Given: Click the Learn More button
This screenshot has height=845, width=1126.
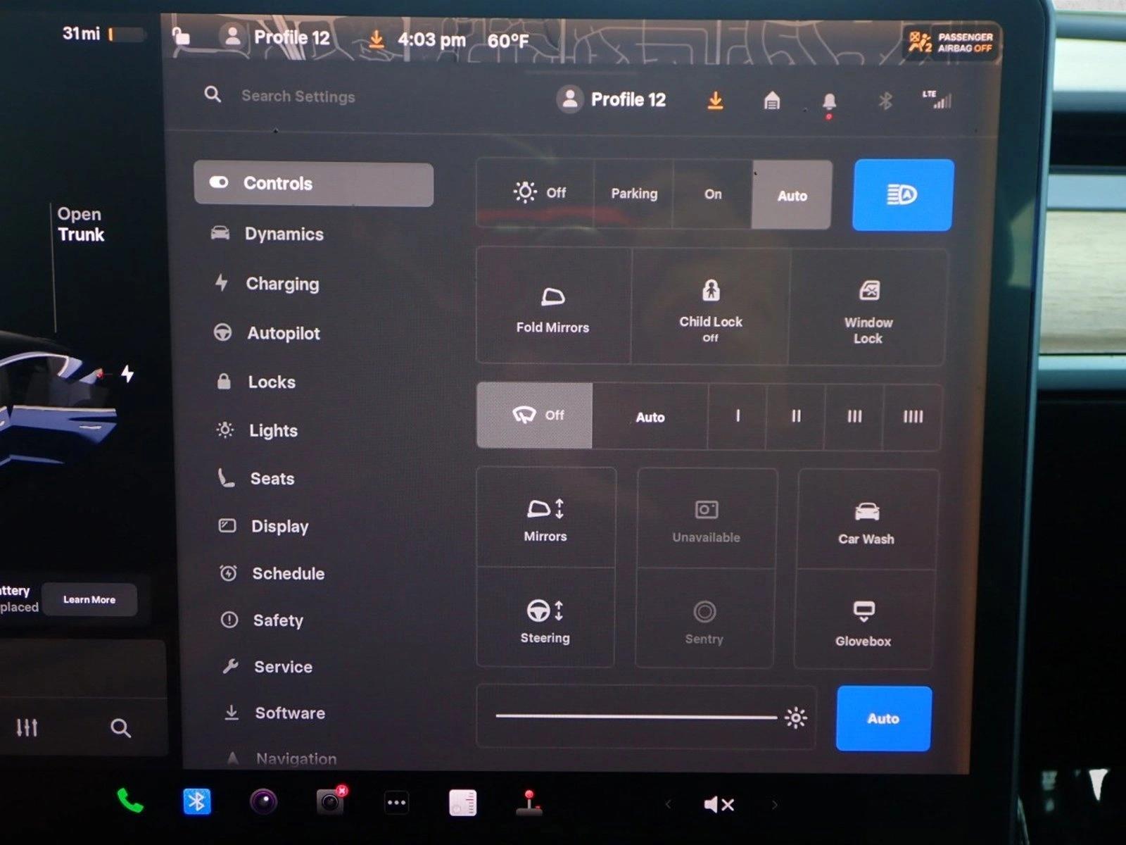Looking at the screenshot, I should (x=89, y=600).
